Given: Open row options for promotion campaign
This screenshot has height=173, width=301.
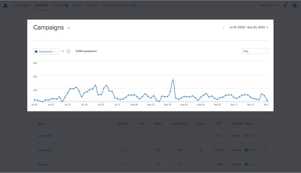Looking at the screenshot, I should 266,136.
